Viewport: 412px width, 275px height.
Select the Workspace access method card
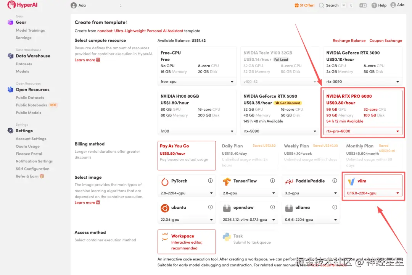click(x=187, y=241)
